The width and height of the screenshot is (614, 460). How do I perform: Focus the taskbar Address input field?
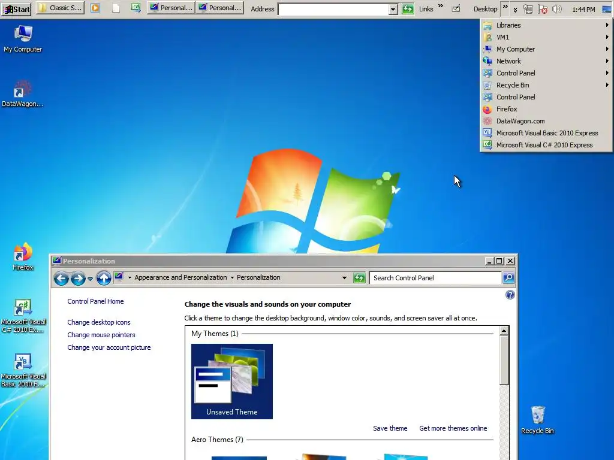tap(333, 9)
